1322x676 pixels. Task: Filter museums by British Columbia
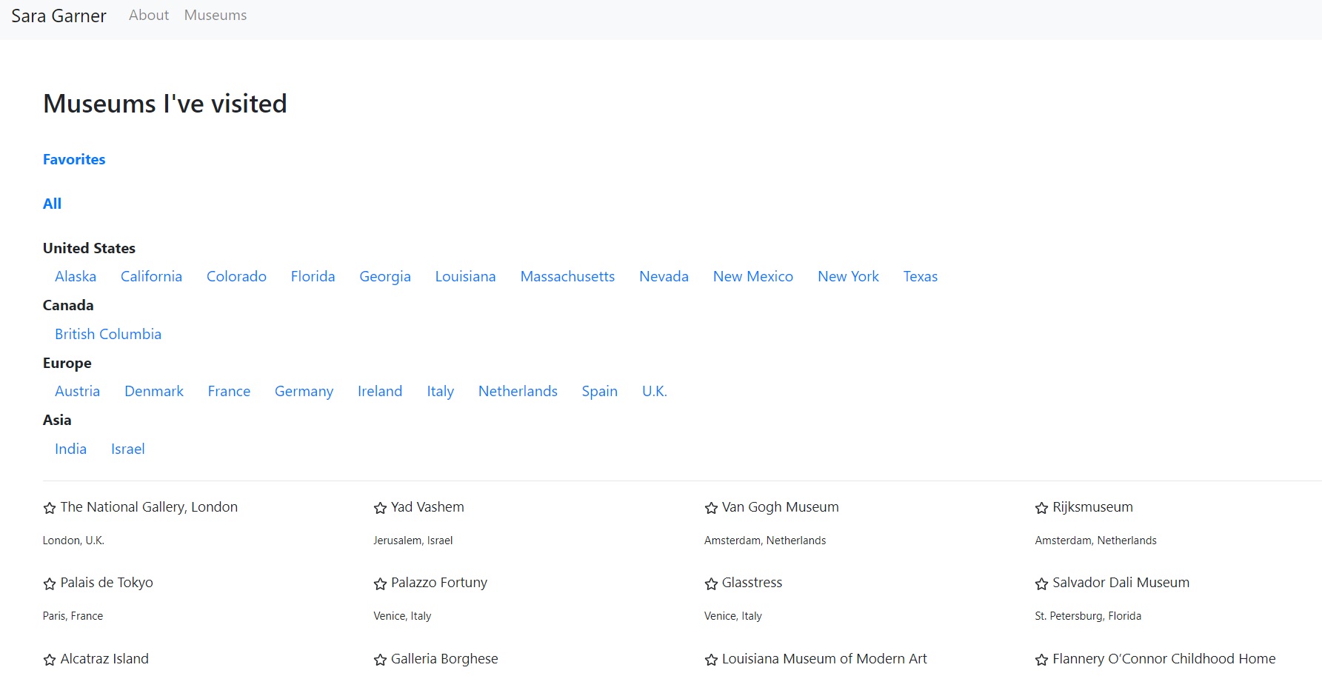tap(108, 334)
